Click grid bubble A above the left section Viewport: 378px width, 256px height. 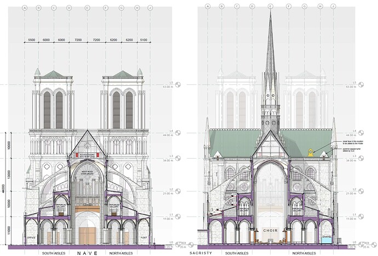tap(25, 8)
